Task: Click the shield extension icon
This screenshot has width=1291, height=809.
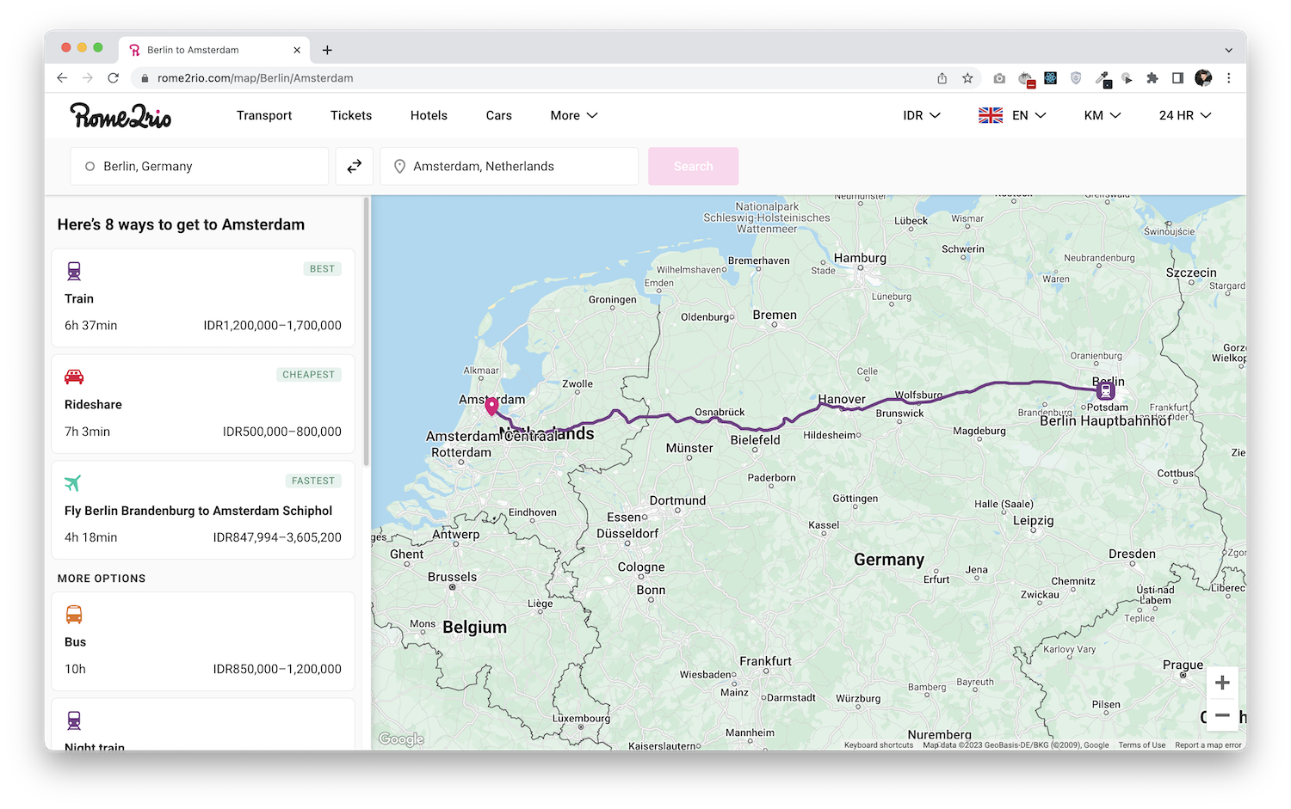Action: click(1076, 78)
